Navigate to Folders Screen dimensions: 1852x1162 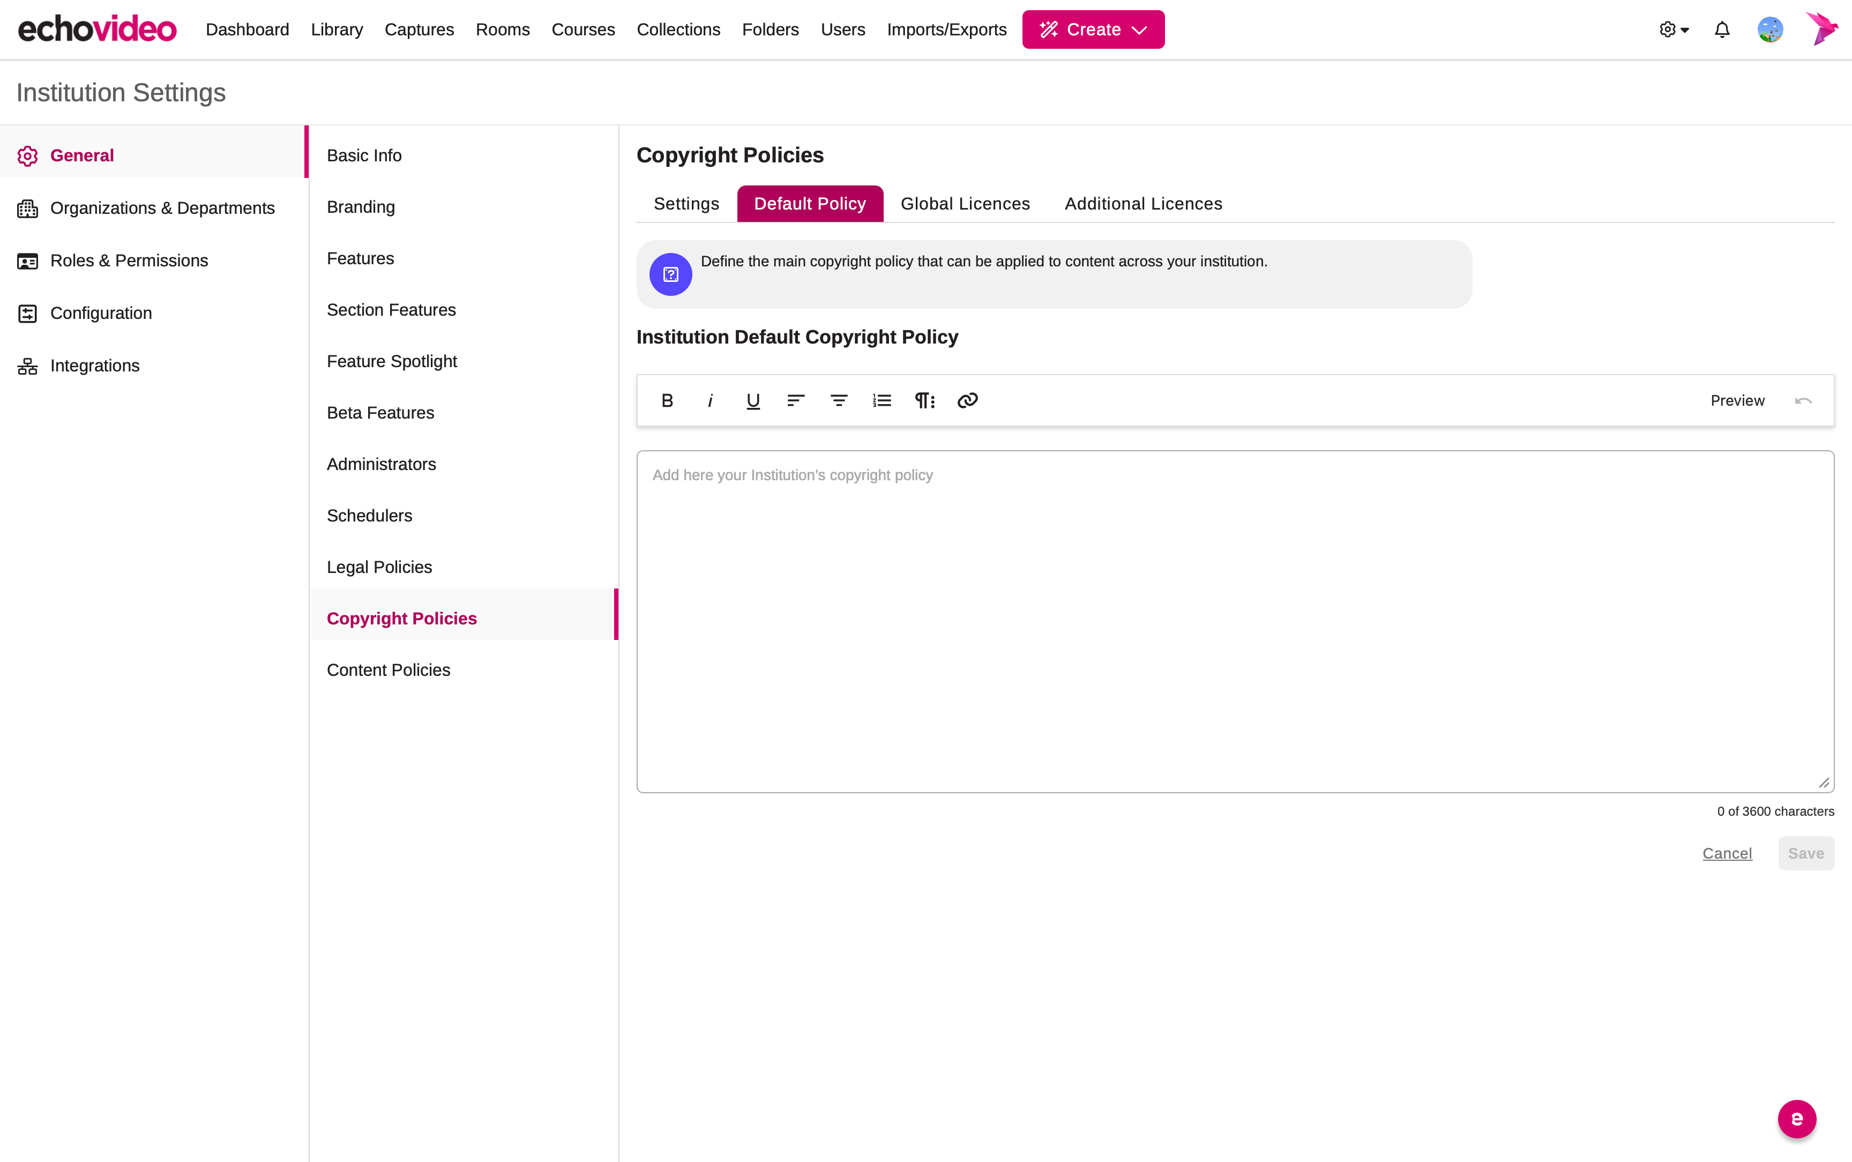(x=771, y=29)
